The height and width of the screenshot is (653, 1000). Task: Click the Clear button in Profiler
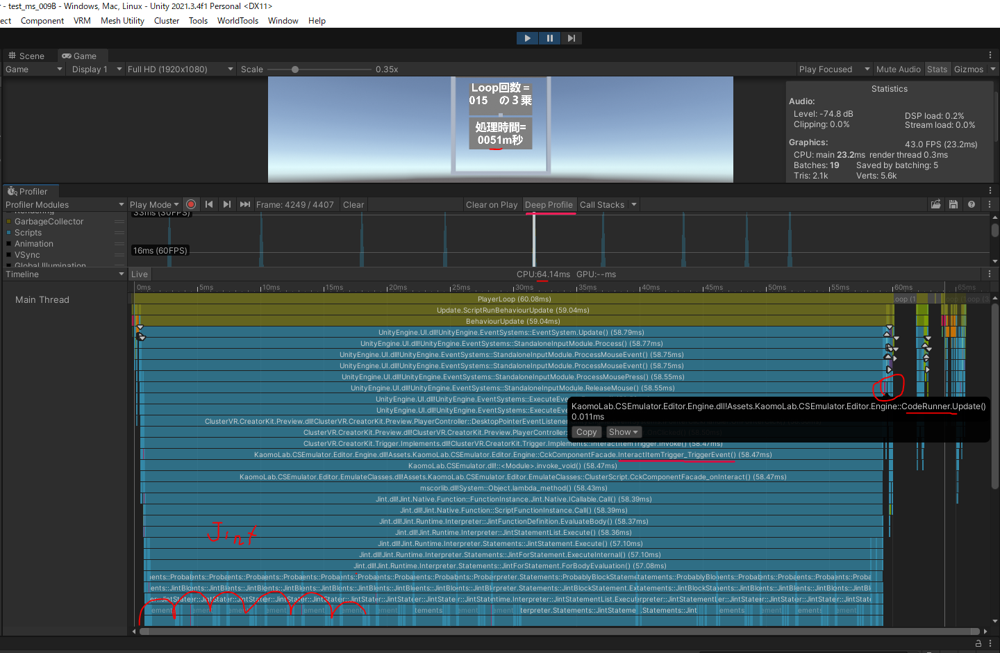(x=353, y=204)
